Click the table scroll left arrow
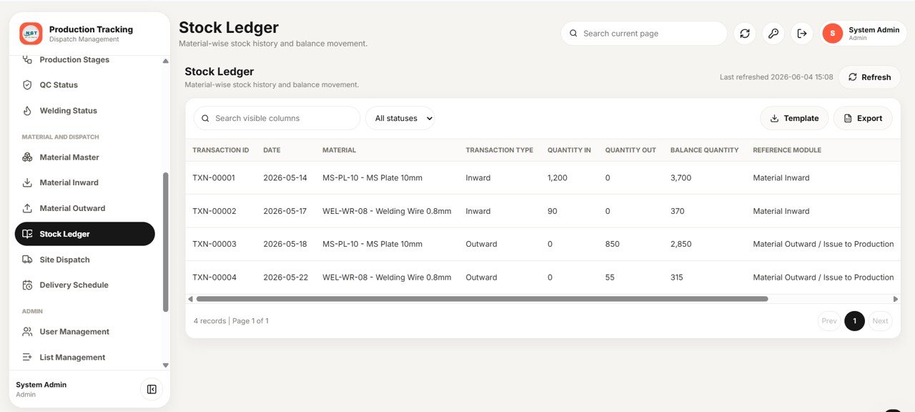Image resolution: width=915 pixels, height=412 pixels. click(x=190, y=299)
